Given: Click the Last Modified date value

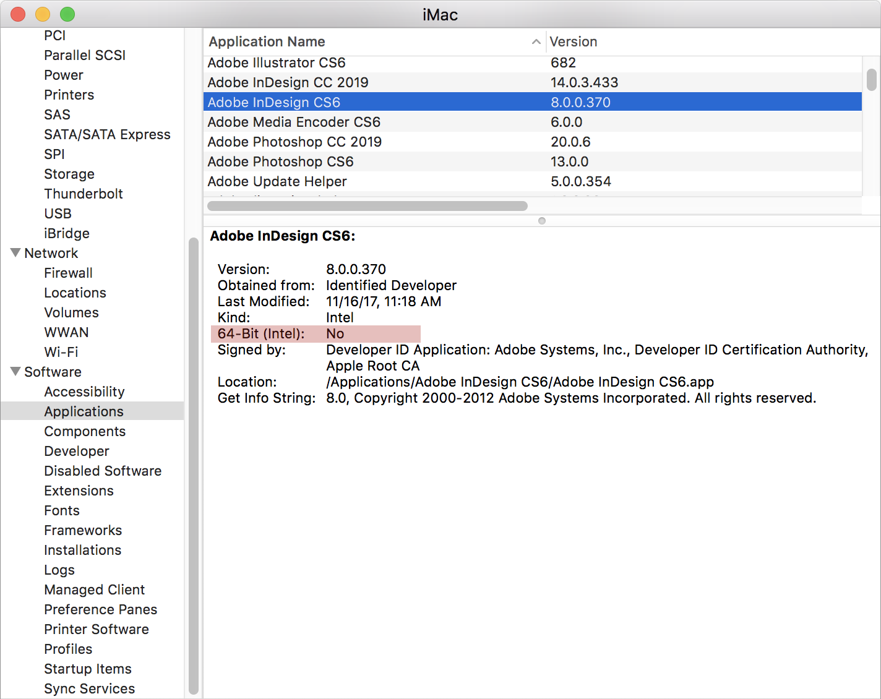Looking at the screenshot, I should [x=384, y=301].
